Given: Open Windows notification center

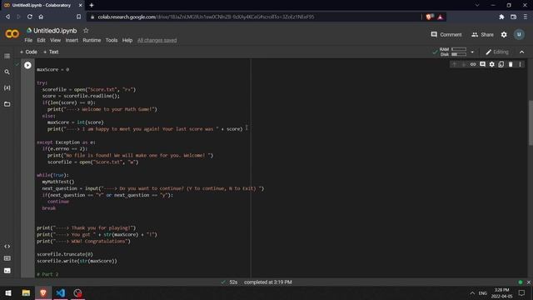Looking at the screenshot, I should pos(522,292).
